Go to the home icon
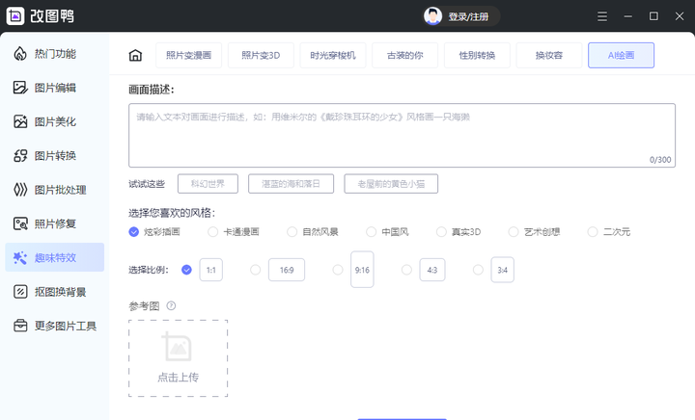Image resolution: width=695 pixels, height=420 pixels. click(135, 55)
